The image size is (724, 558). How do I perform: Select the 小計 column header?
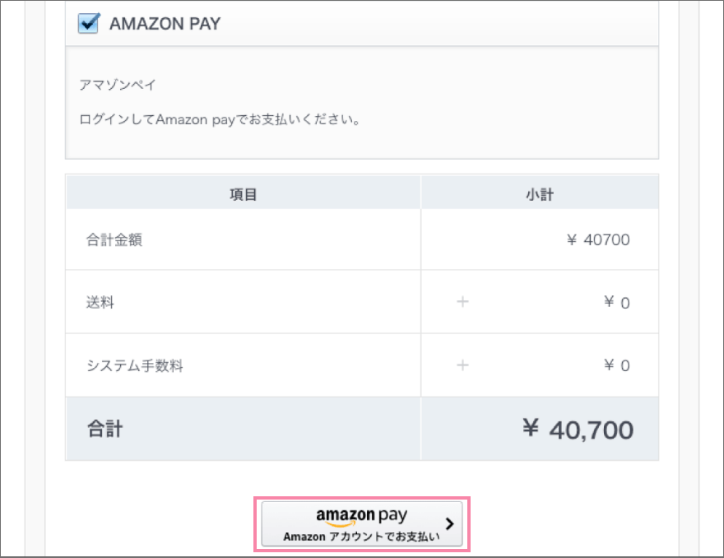coord(539,193)
